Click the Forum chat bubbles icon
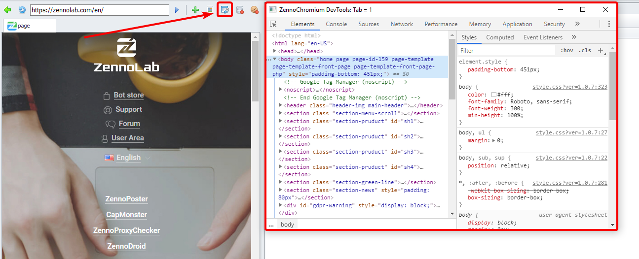The height and width of the screenshot is (259, 639). point(111,124)
